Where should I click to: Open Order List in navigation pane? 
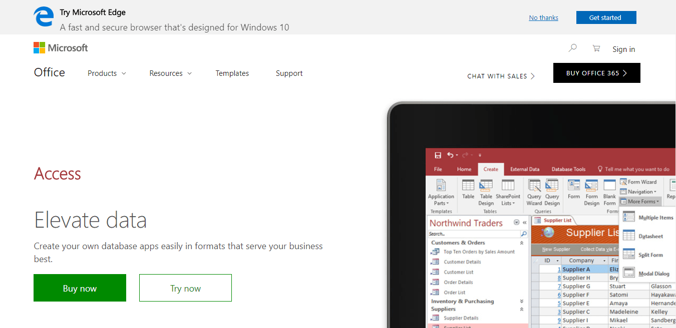[454, 292]
